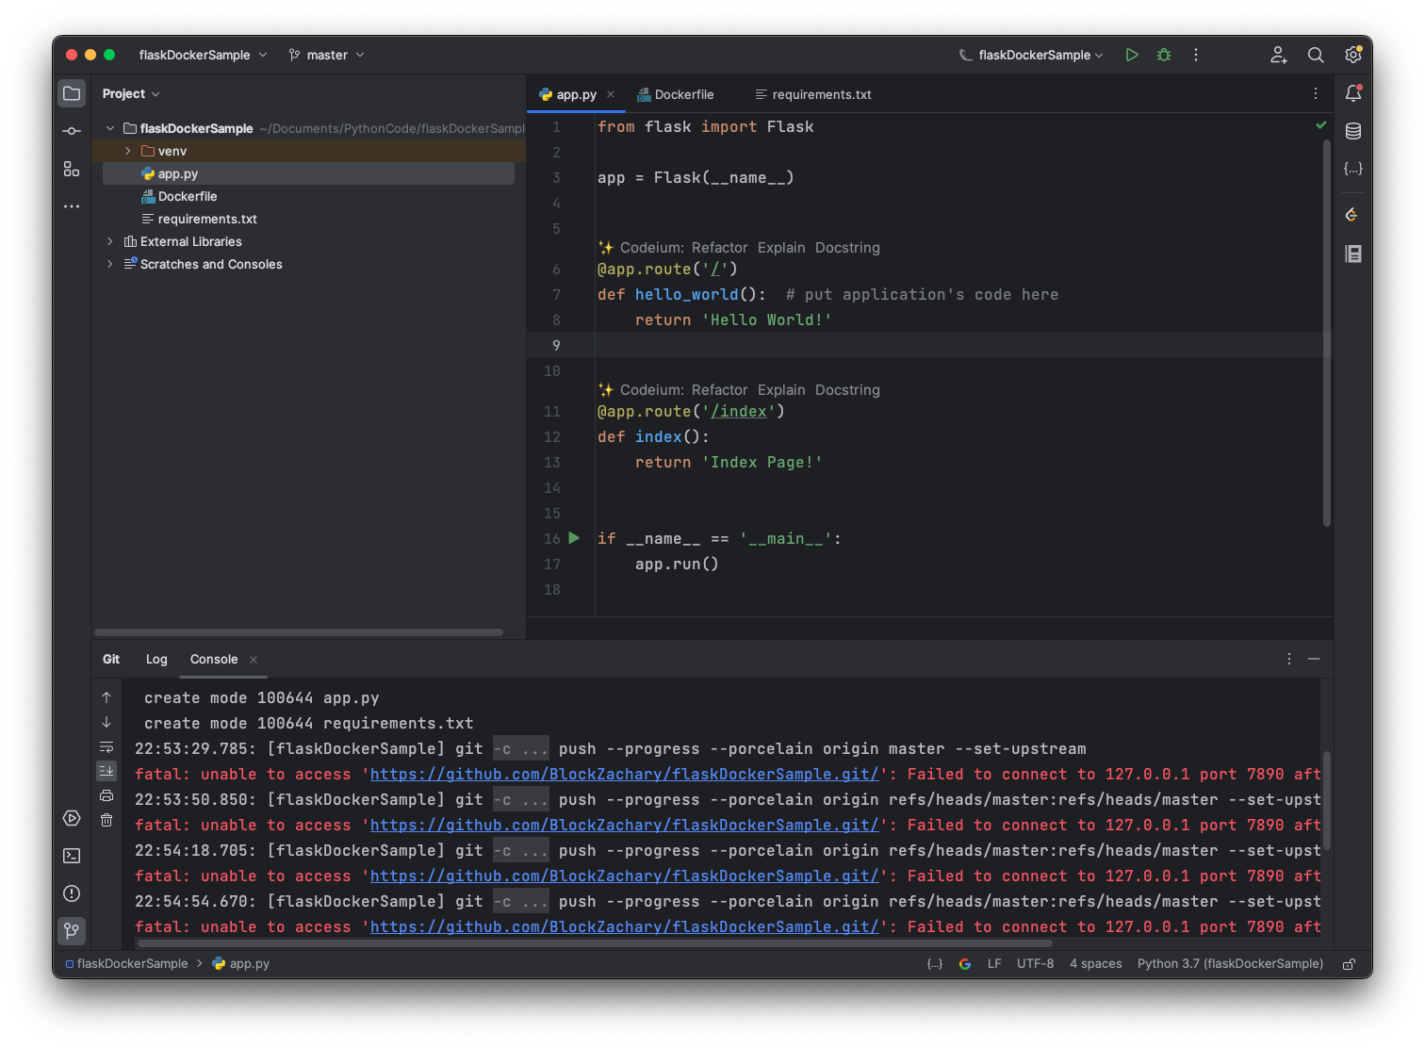The width and height of the screenshot is (1425, 1048).
Task: Toggle soft-wrap in the Git console
Action: 106,746
